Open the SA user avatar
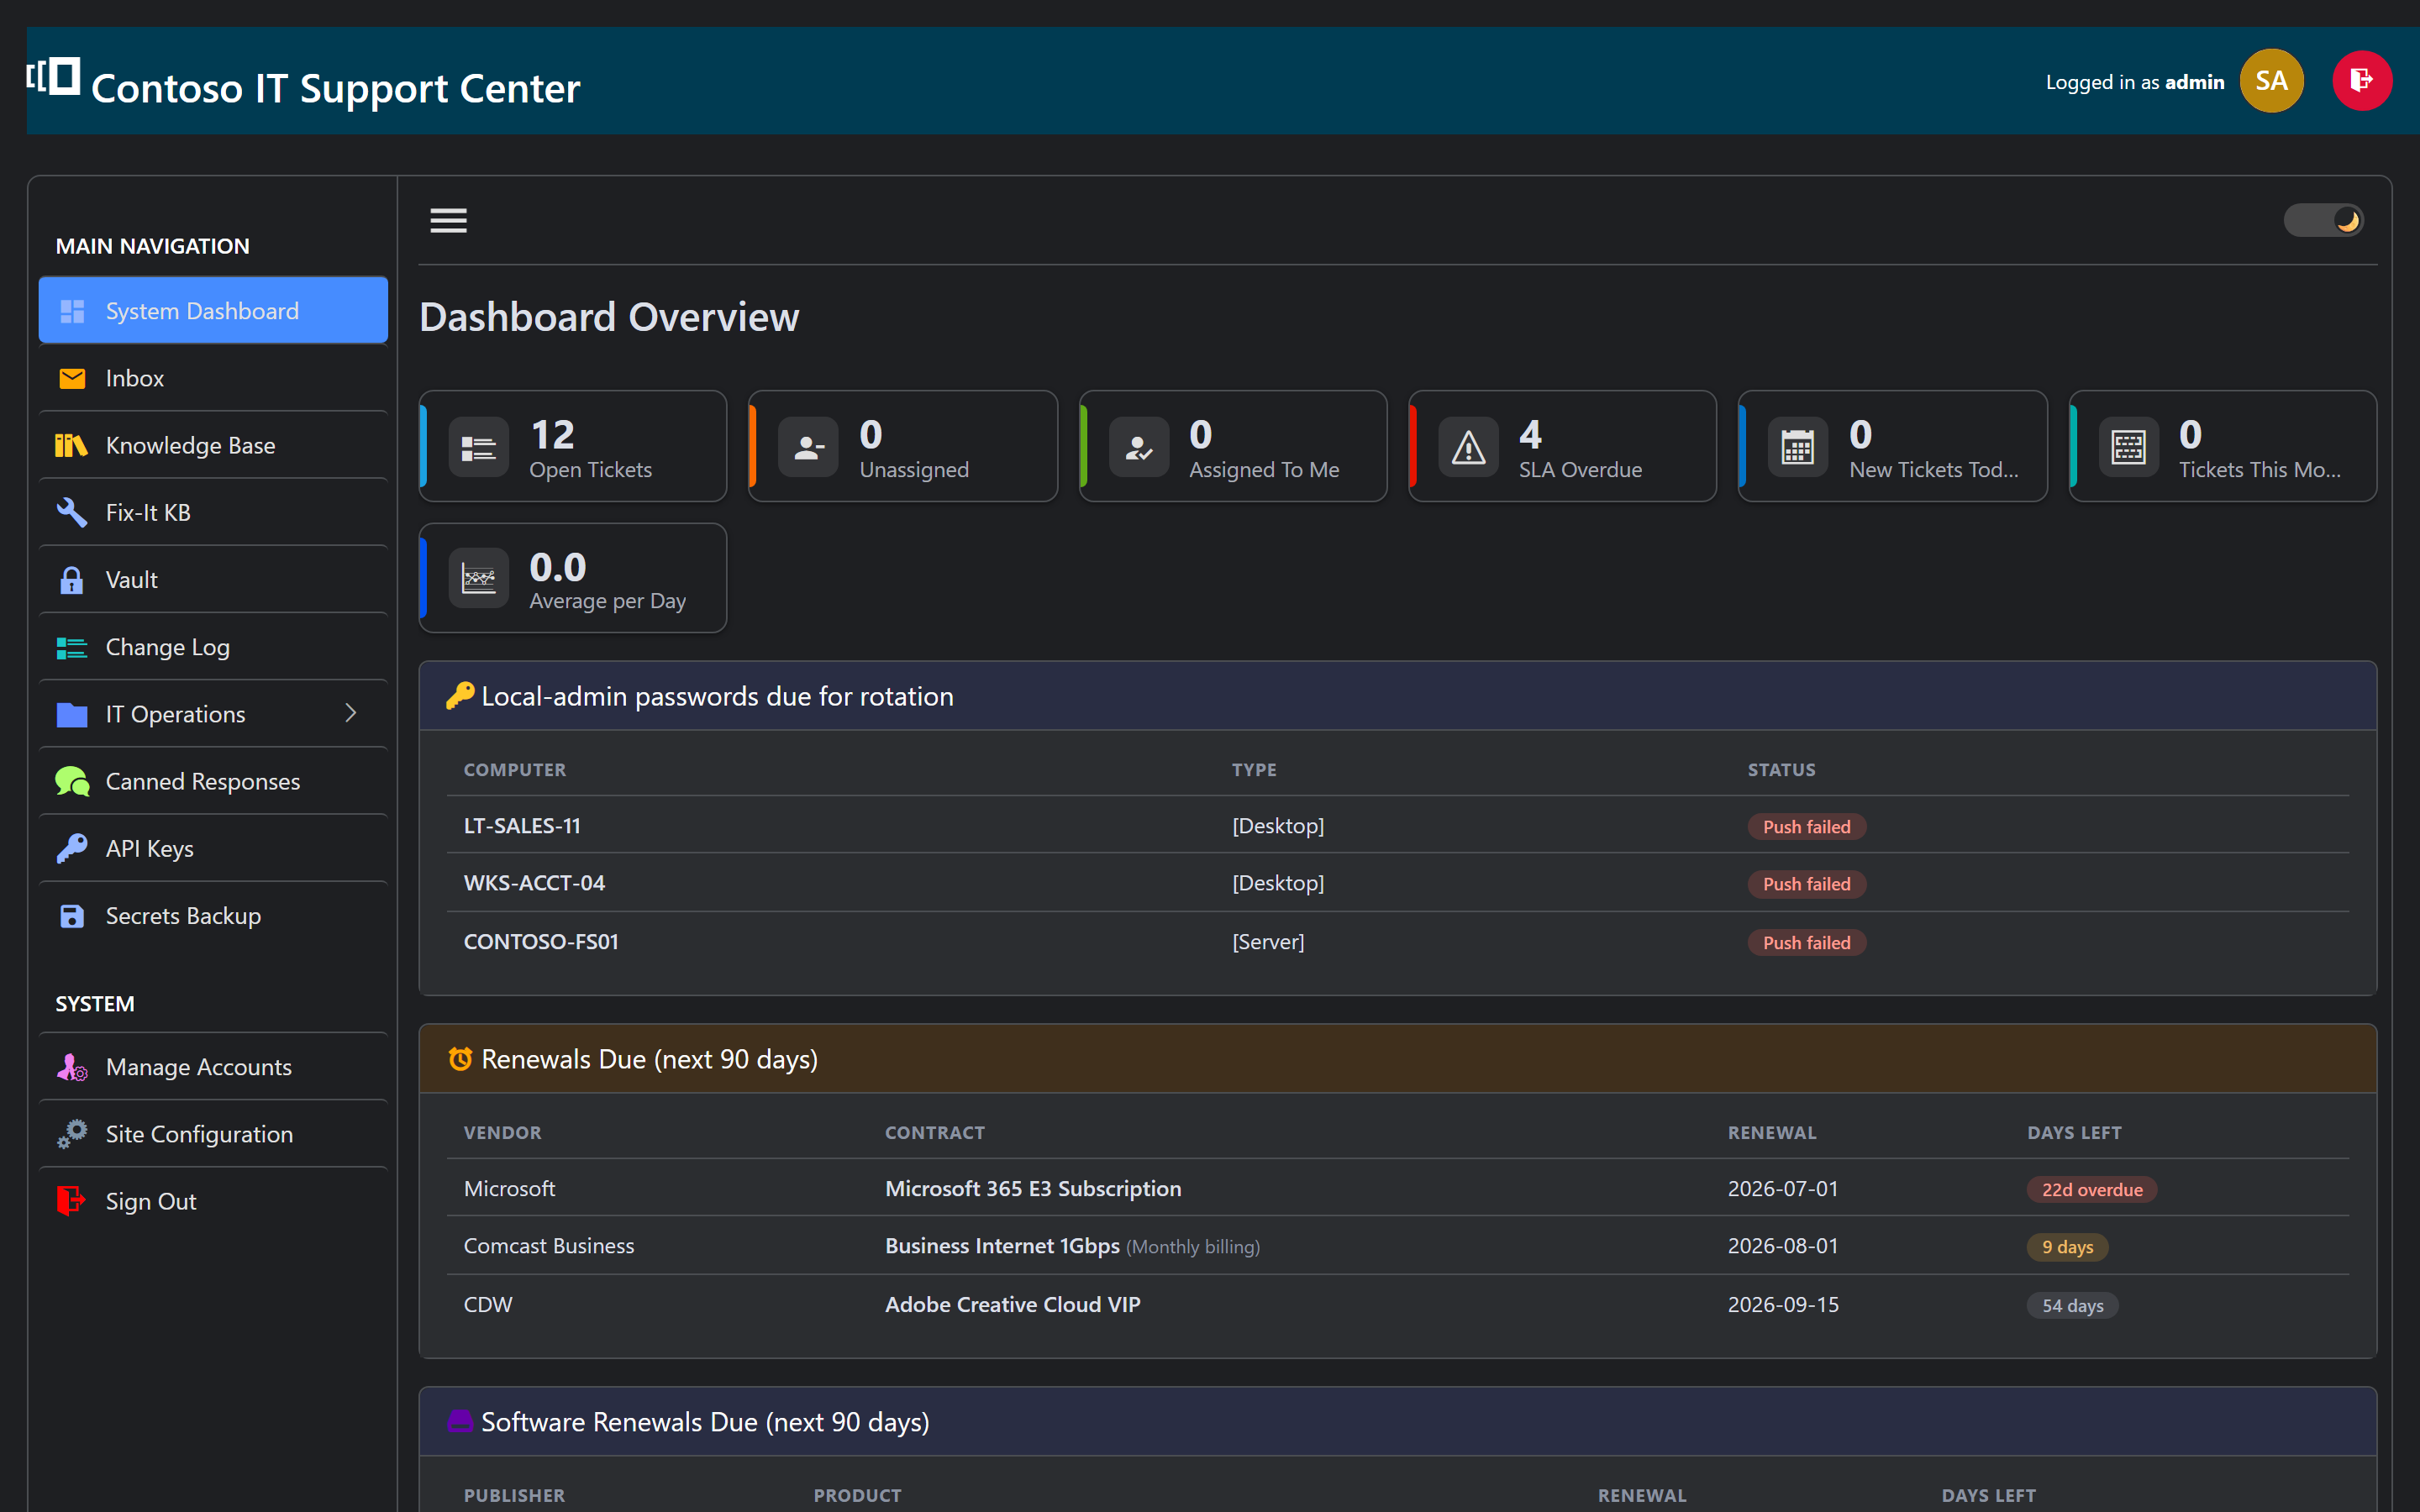The width and height of the screenshot is (2420, 1512). 2271,81
